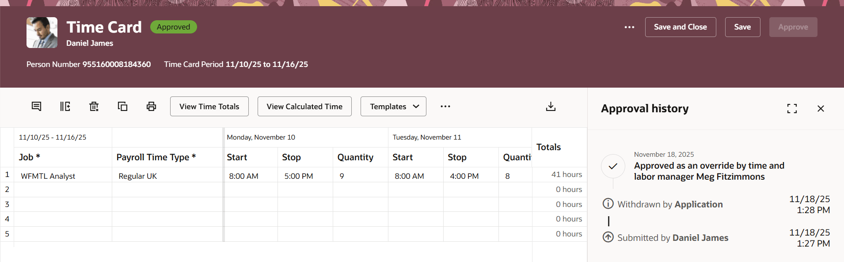Click the info icon next to Withdrawn by Application
Image resolution: width=844 pixels, height=262 pixels.
tap(609, 203)
